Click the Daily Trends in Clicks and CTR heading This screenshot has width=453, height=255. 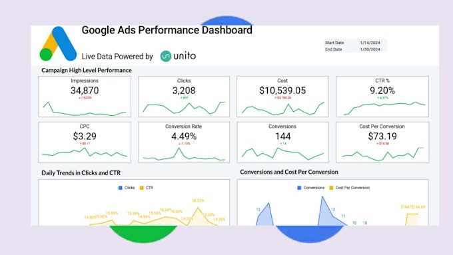(81, 173)
